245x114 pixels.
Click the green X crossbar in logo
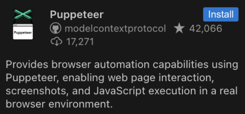coord(23,14)
